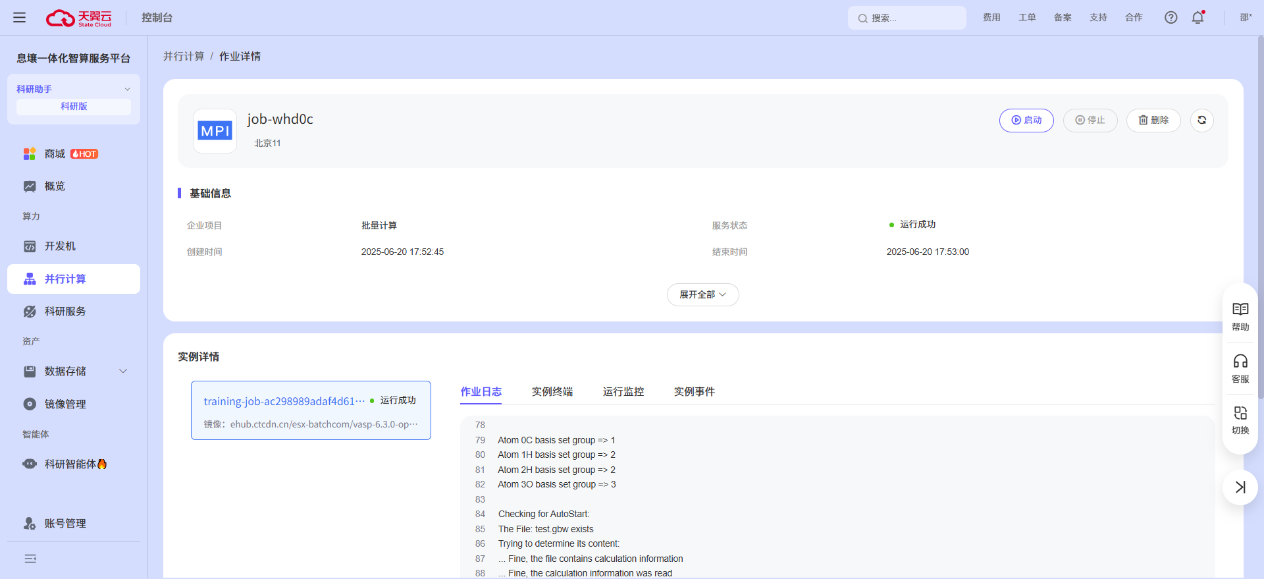The image size is (1264, 579).
Task: Click log line 'Checking for AutoStart:'
Action: pos(544,514)
